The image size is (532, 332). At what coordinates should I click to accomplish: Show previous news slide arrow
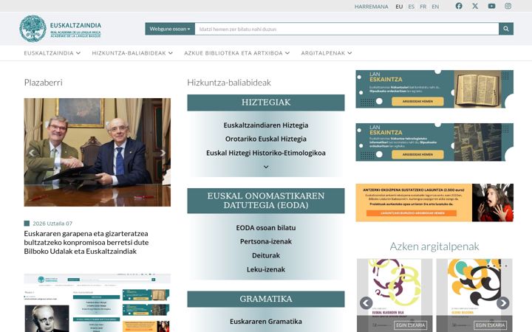32,153
